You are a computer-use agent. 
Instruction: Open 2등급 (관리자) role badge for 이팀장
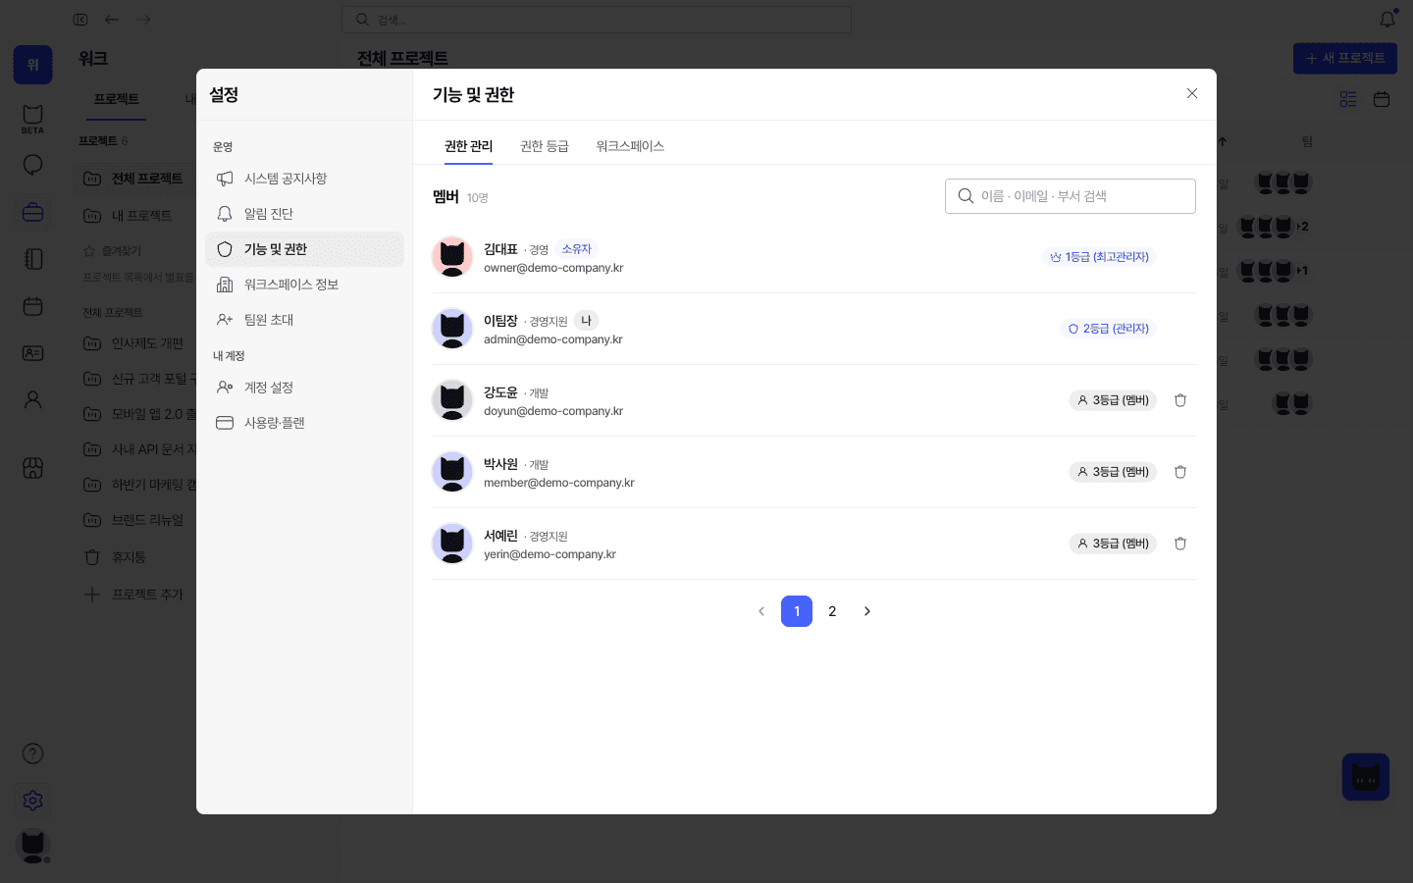click(1108, 329)
